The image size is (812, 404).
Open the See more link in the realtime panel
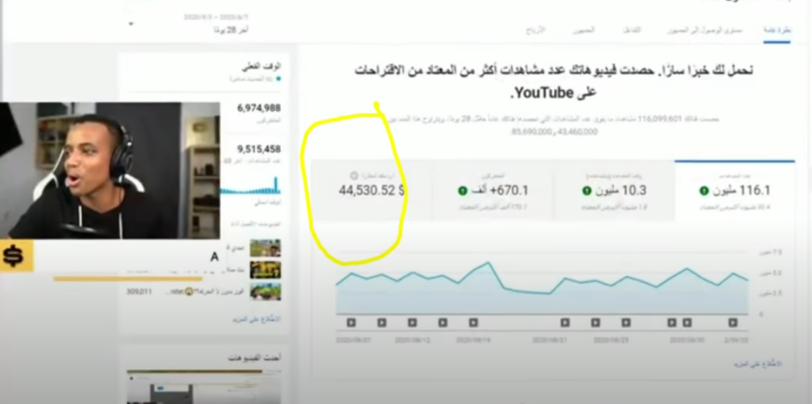coord(257,319)
